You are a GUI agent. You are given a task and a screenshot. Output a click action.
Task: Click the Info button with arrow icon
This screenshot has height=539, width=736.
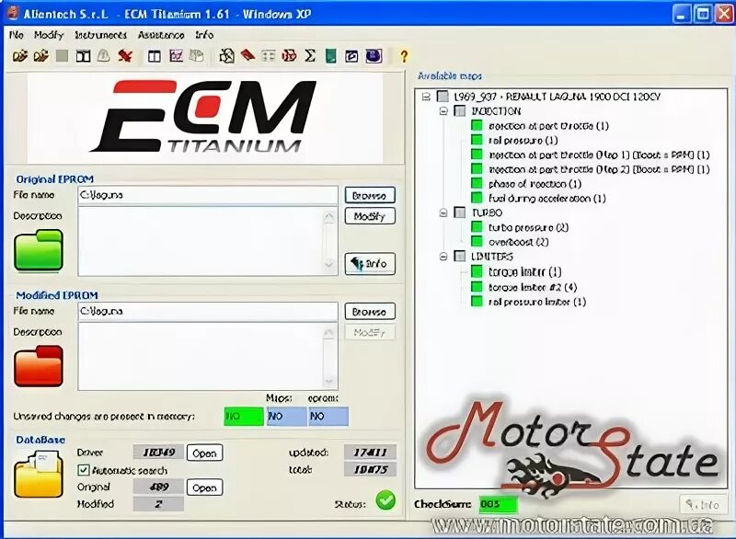click(x=370, y=264)
